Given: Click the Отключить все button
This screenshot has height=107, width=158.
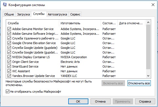Looking at the screenshot, I should pos(139,83).
